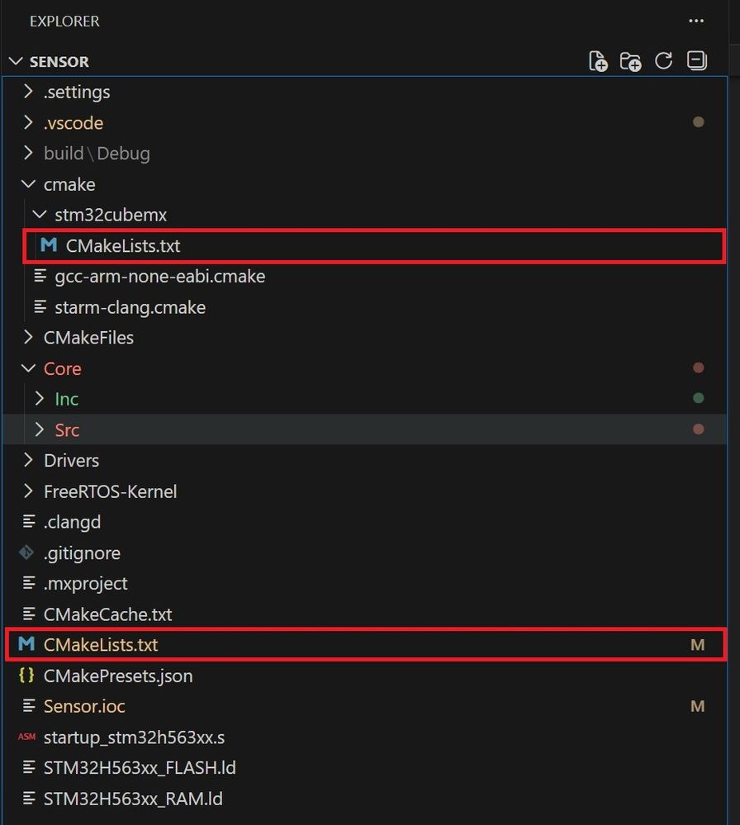Viewport: 740px width, 825px height.
Task: Open CMakeCache.txt
Action: [108, 614]
